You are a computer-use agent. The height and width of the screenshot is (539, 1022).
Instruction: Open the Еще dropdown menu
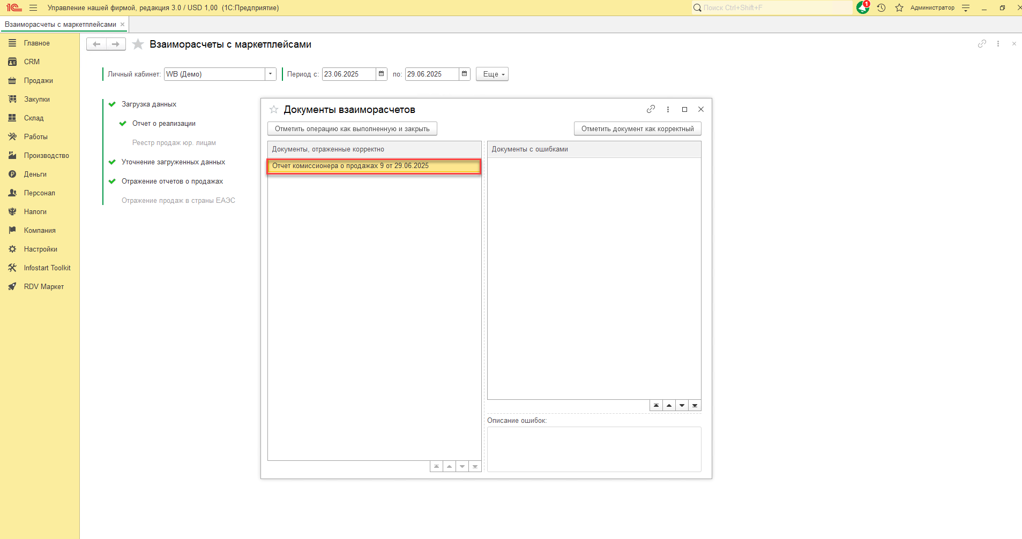click(x=492, y=74)
